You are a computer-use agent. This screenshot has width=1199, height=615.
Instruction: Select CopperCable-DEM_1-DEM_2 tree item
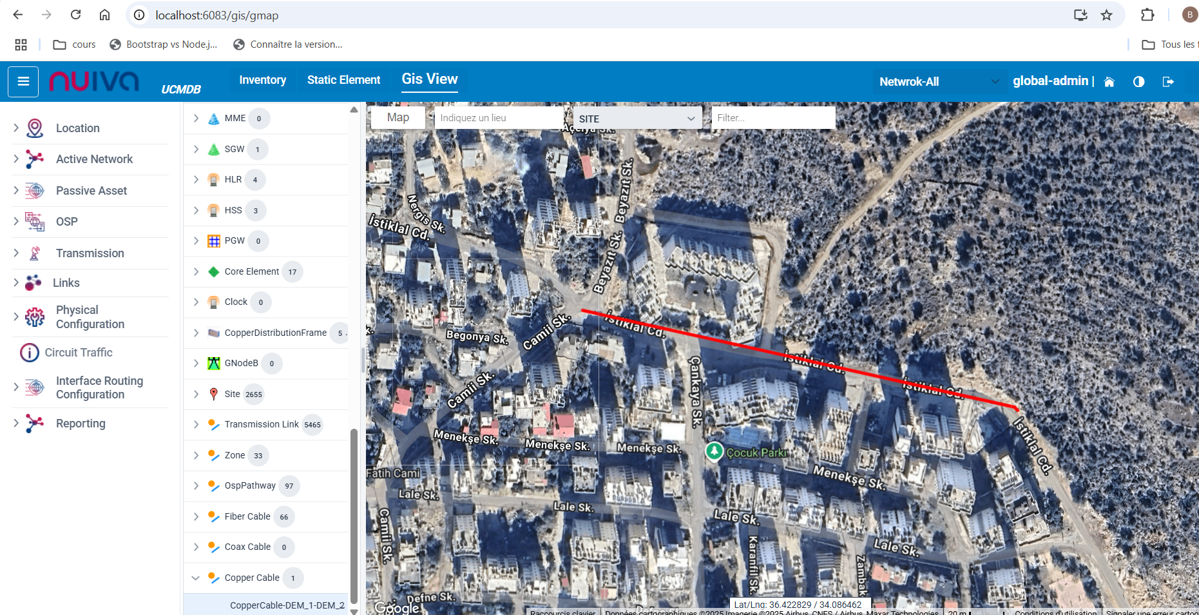[x=287, y=605]
